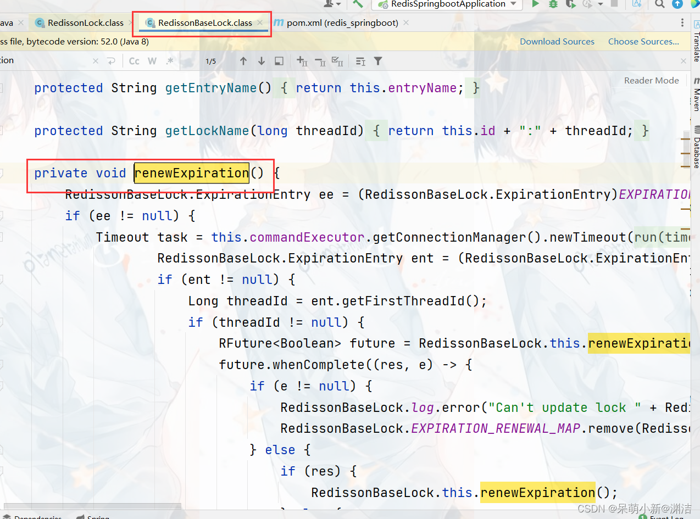Toggle Regex (.*) search option
Image resolution: width=700 pixels, height=519 pixels.
170,61
